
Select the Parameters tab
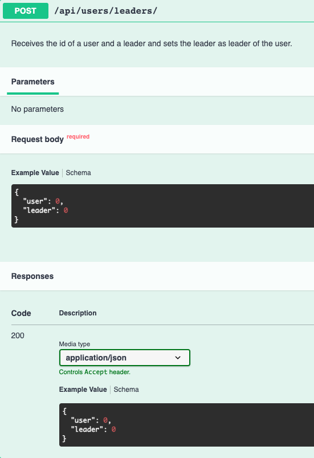(x=32, y=82)
